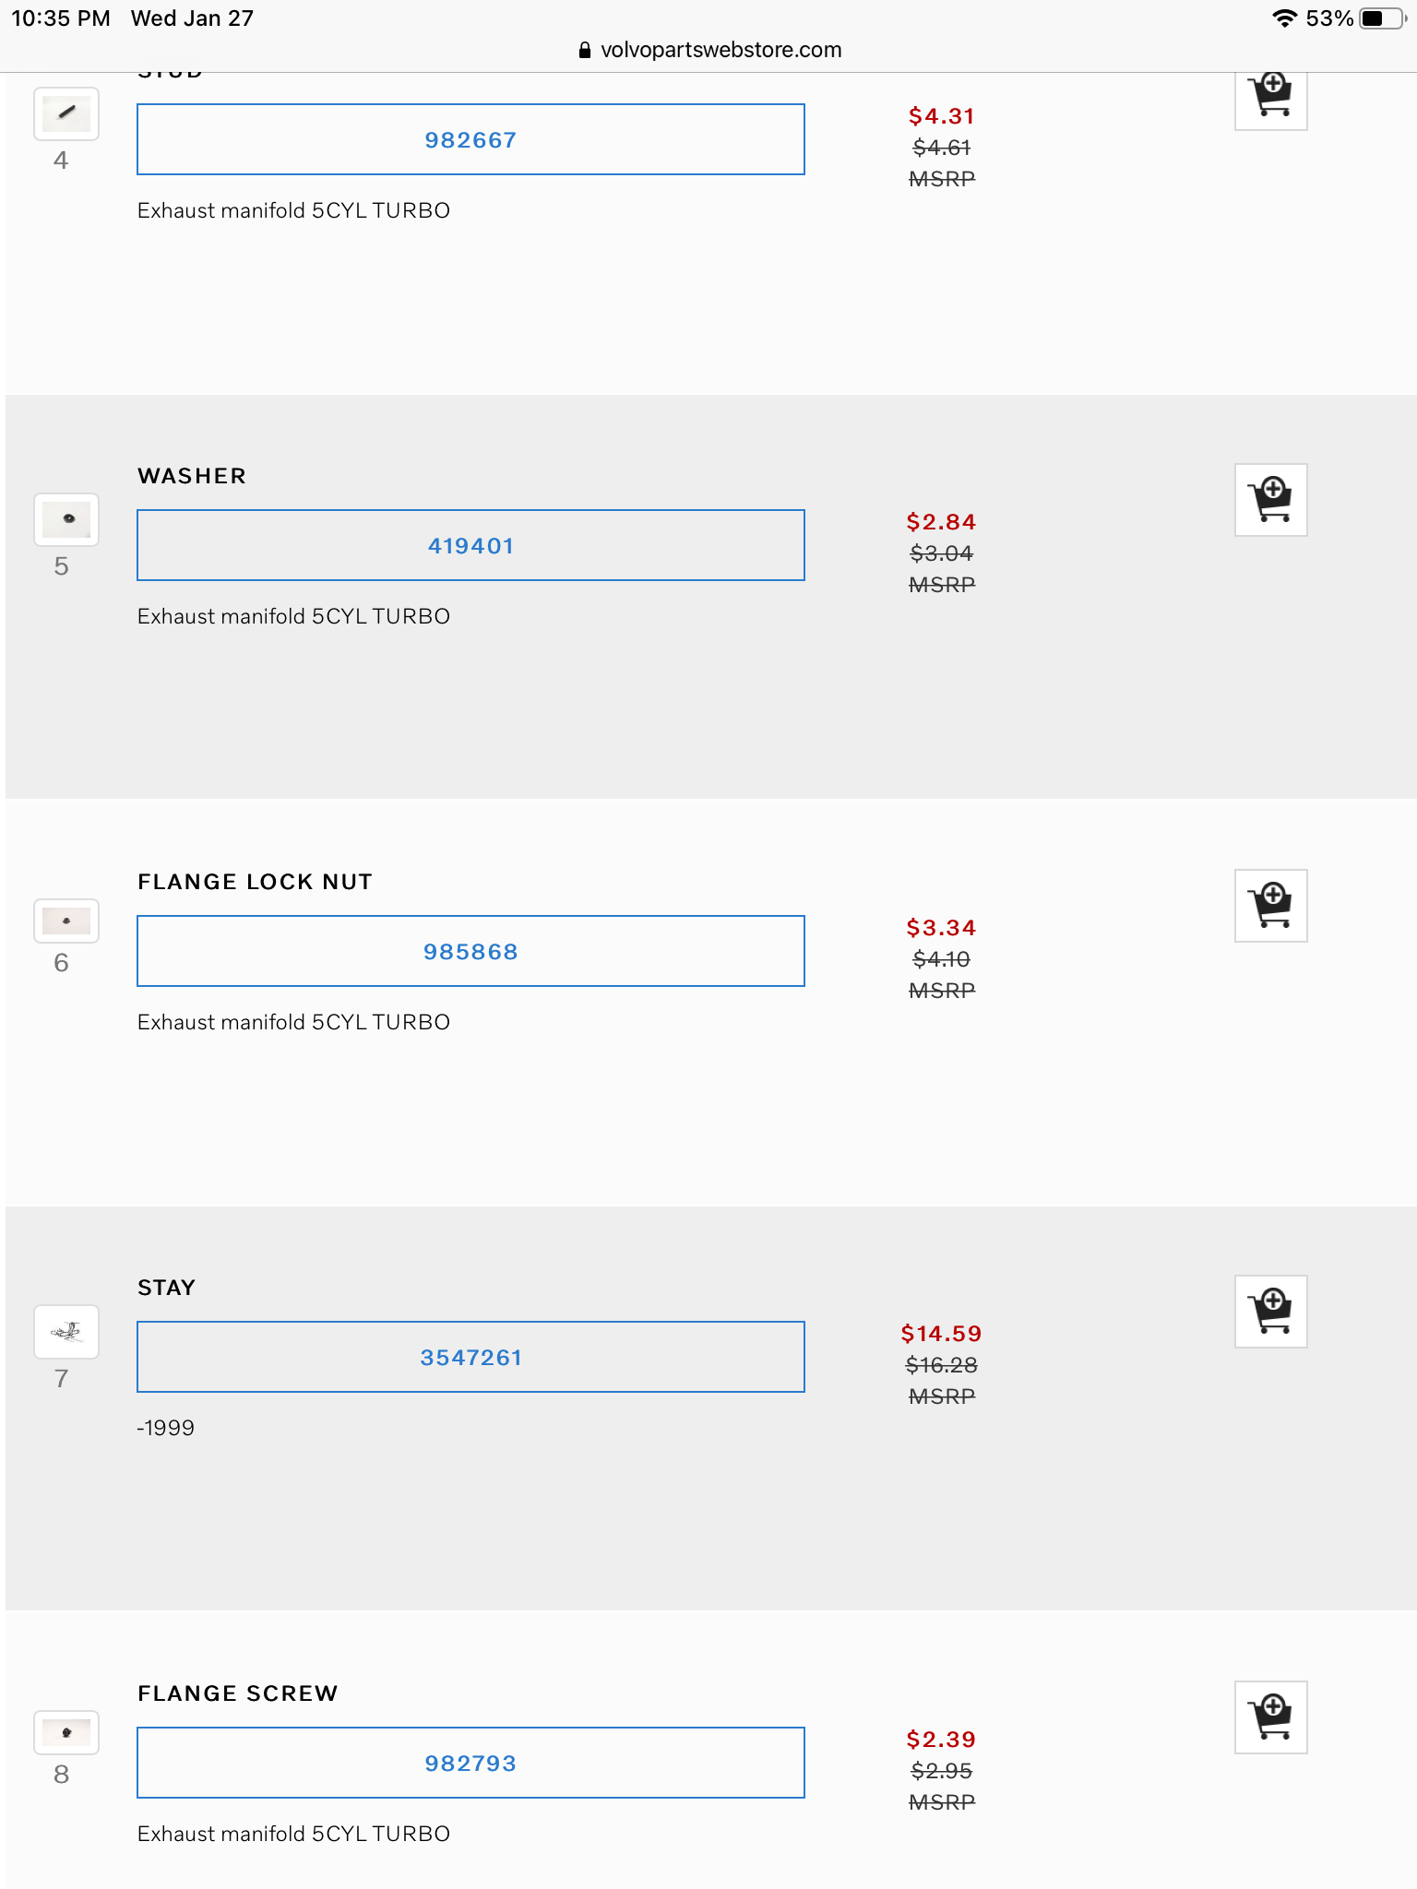View stud thumbnail image, item 4
Screen dimensions: 1417x1889
point(66,114)
